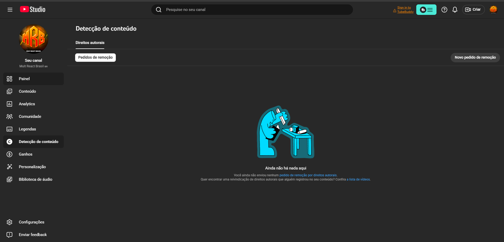Open Configurações
The width and height of the screenshot is (504, 242).
(33, 222)
